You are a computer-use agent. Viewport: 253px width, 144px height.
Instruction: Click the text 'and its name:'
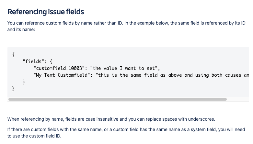coord(21,29)
